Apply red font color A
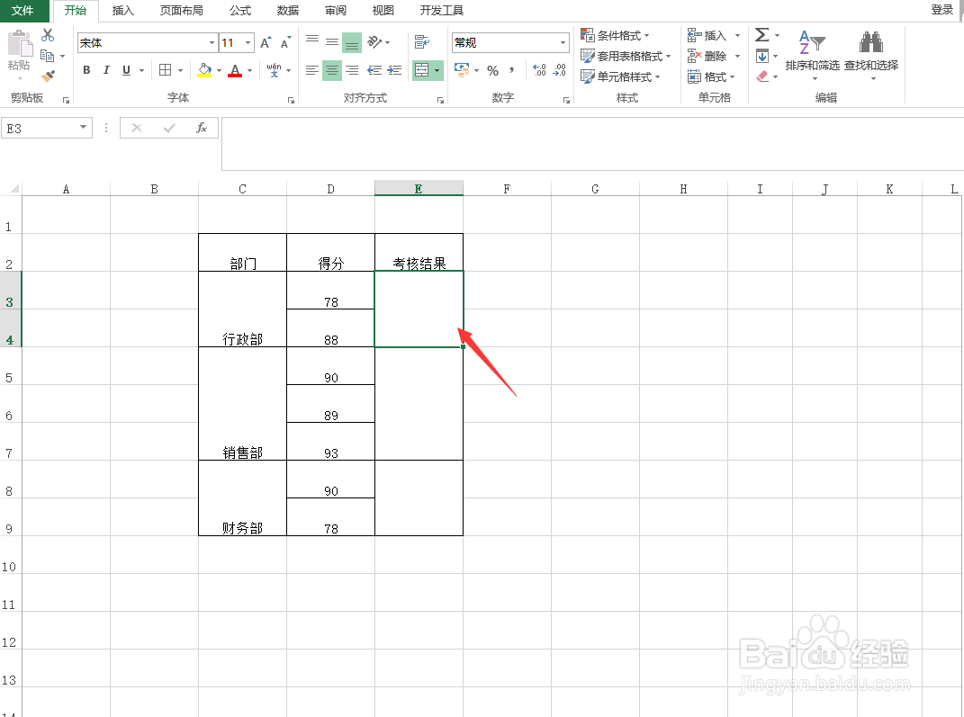Viewport: 964px width, 717px height. tap(235, 70)
